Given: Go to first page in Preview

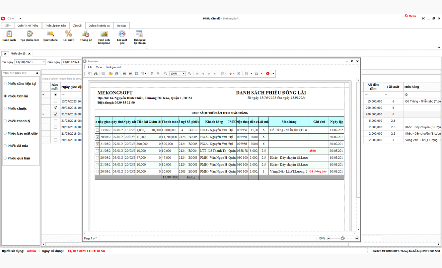Looking at the screenshot, I should [x=197, y=74].
